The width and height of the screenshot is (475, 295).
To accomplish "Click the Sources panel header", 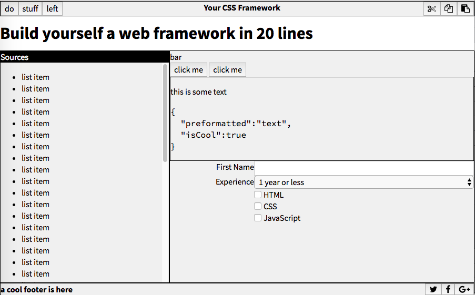I will (85, 57).
